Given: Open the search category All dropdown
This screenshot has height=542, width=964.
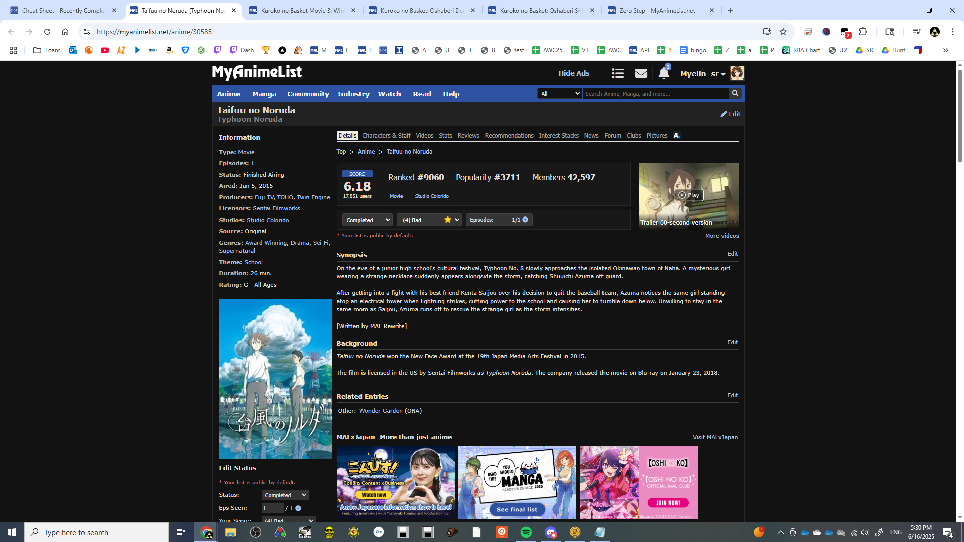Looking at the screenshot, I should tap(559, 94).
